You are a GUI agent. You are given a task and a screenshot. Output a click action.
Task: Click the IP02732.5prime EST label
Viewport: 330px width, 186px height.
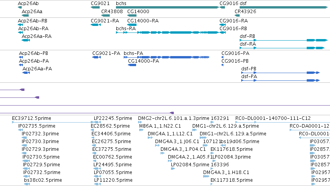pyautogui.click(x=42, y=172)
